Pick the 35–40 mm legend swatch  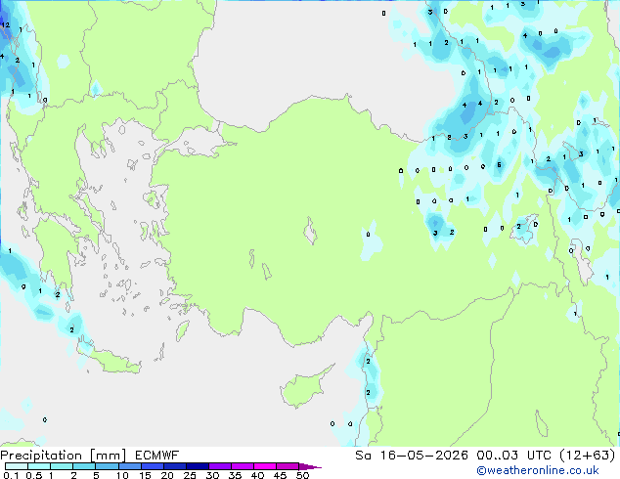tap(243, 466)
